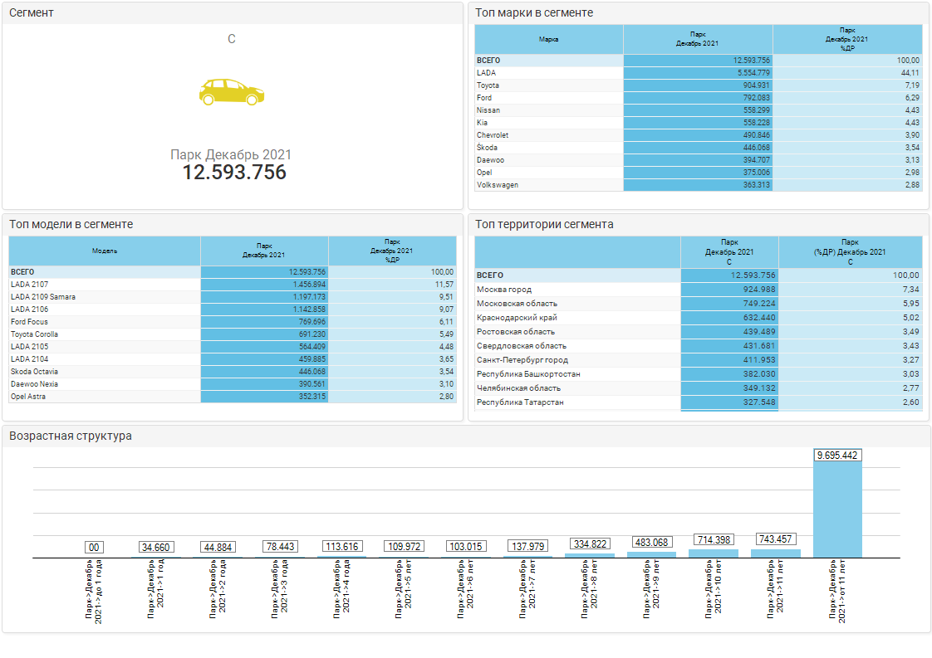Select the 'Республика Татарстан' territory row
Viewport: 932px width, 658px height.
coord(576,402)
